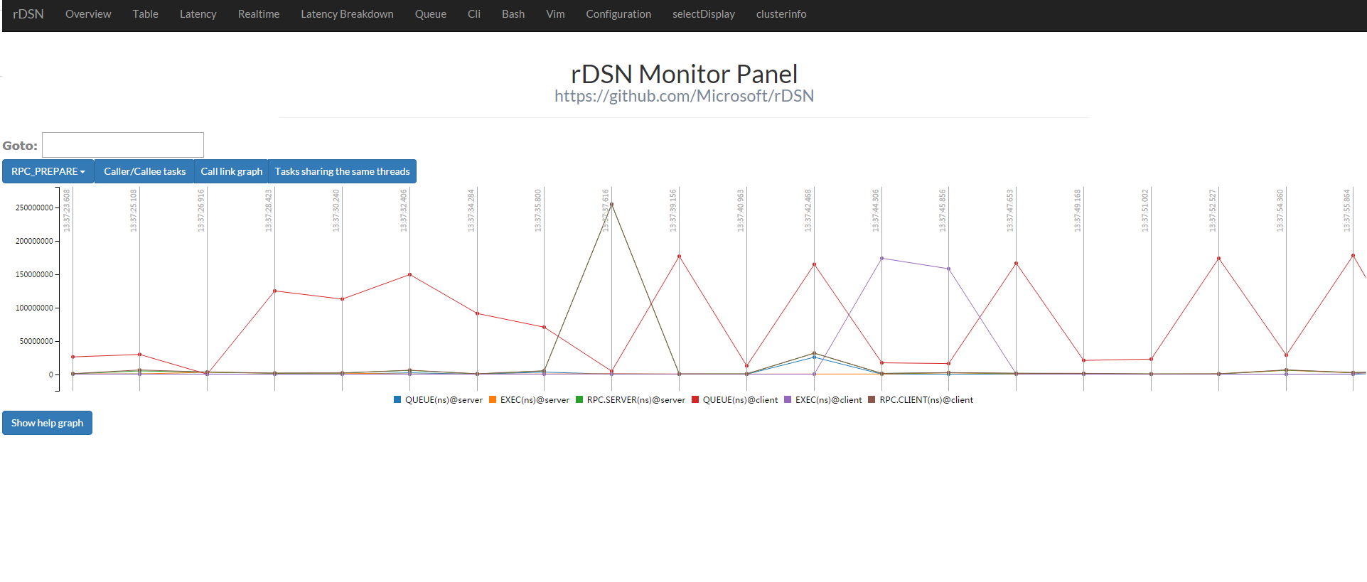Click the QUEUE(ns)@client legend label
Image resolution: width=1367 pixels, height=582 pixels.
tap(740, 400)
